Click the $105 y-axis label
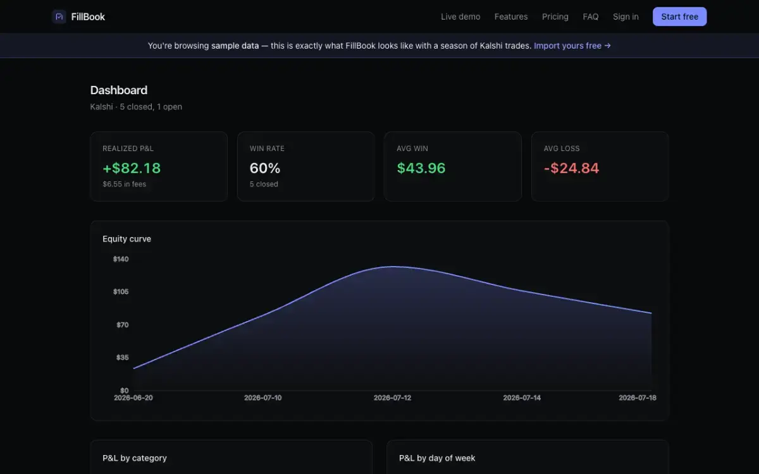 (x=121, y=292)
